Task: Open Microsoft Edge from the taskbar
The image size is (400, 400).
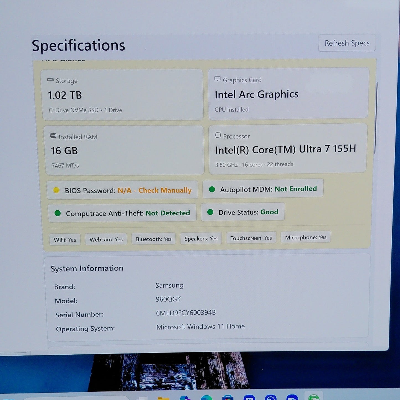Action: pyautogui.click(x=206, y=398)
